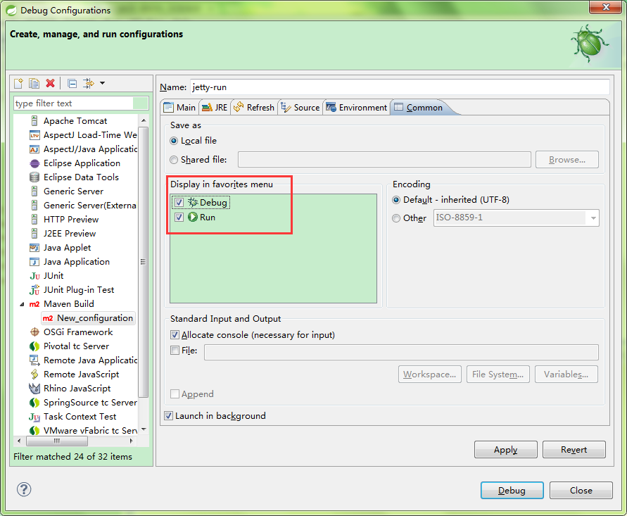Viewport: 627px width, 516px height.
Task: Duplicate the selected launch configuration icon
Action: click(x=34, y=83)
